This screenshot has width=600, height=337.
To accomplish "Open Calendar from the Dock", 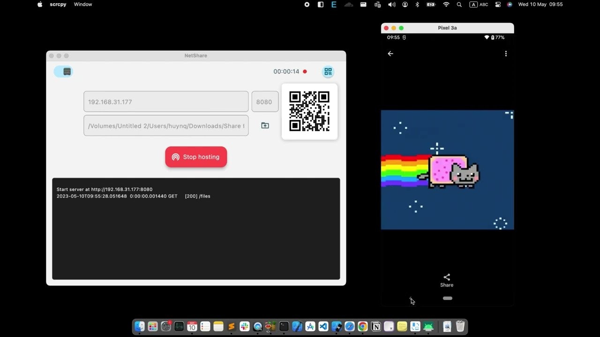I will click(192, 327).
